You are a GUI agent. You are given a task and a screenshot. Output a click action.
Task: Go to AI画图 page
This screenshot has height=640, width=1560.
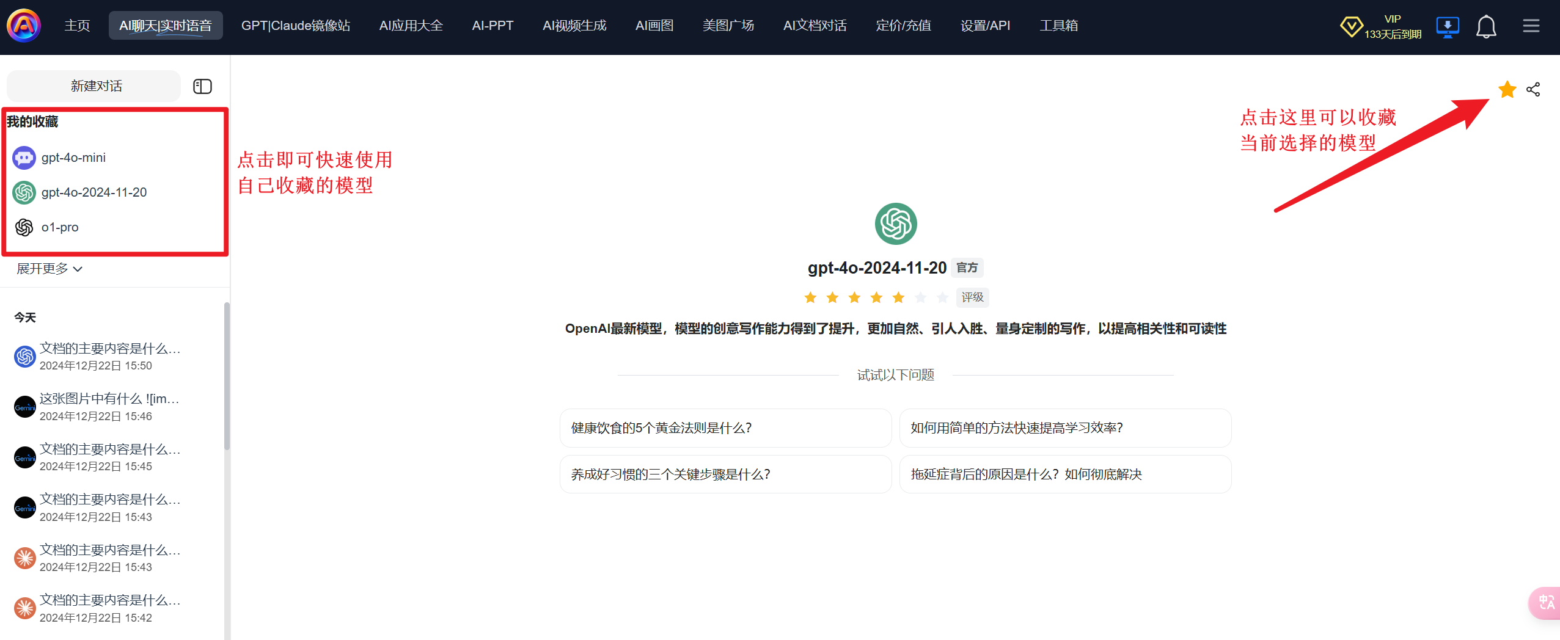[654, 26]
